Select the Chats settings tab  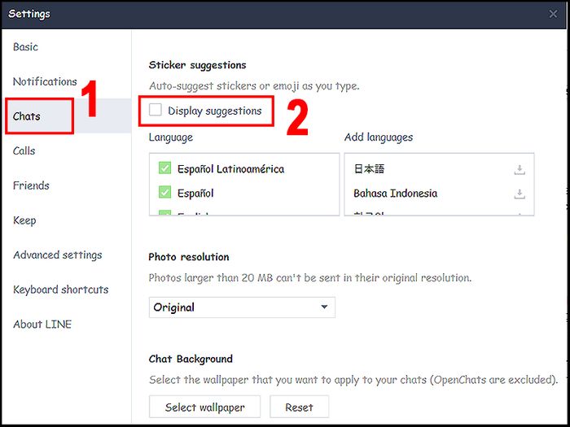pyautogui.click(x=27, y=116)
